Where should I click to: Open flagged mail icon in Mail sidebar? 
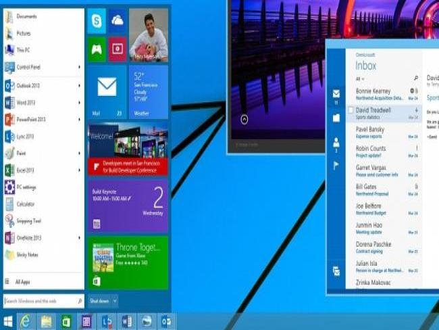336,166
